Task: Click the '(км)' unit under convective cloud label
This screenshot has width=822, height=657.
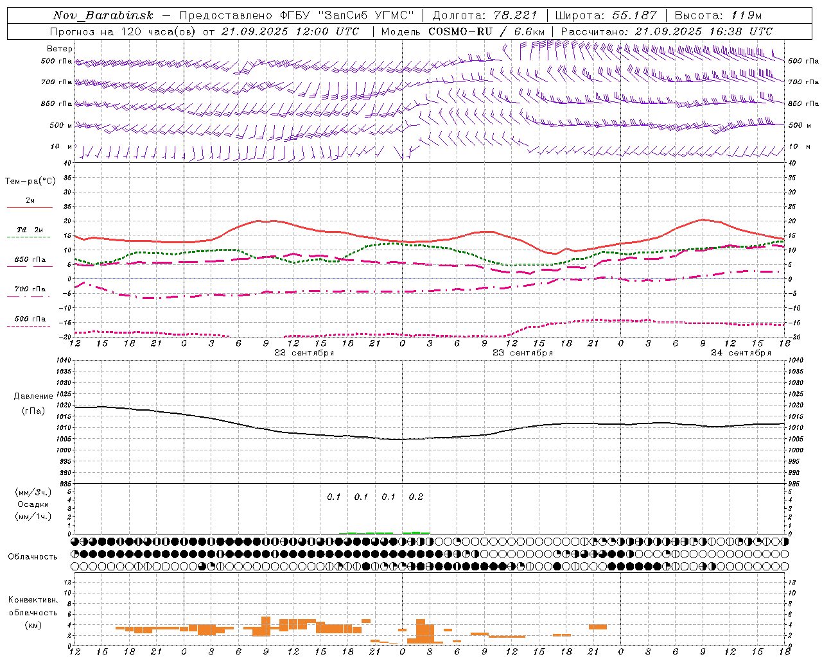Action: pos(33,625)
